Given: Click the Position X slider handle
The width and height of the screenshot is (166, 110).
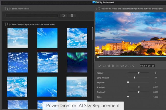Looking at the screenshot, I should click(x=139, y=87).
